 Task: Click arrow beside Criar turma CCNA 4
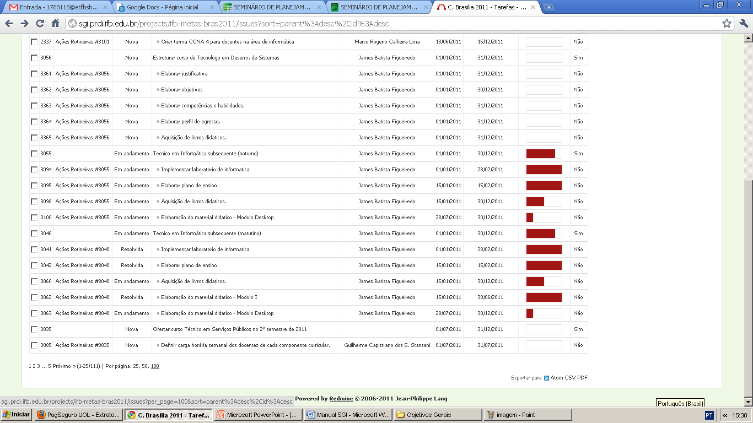click(158, 42)
